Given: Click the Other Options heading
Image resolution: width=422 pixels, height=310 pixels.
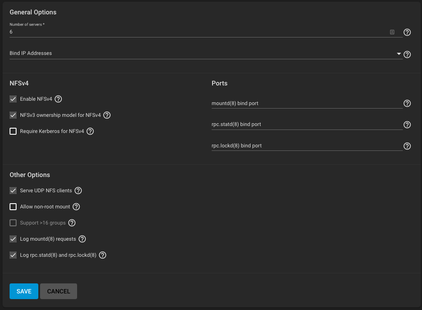Looking at the screenshot, I should click(x=30, y=175).
